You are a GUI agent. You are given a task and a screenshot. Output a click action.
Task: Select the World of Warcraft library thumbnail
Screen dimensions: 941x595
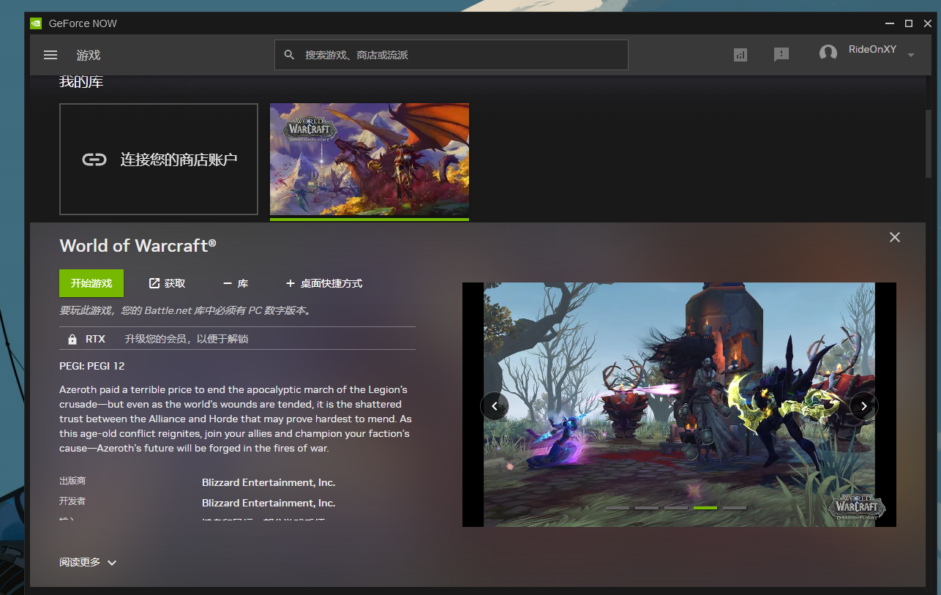coord(370,160)
